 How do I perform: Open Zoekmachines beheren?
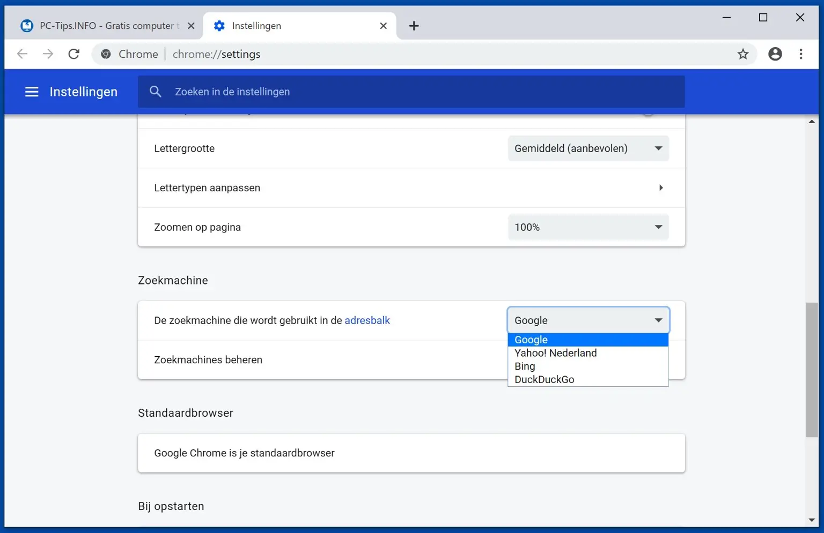[208, 359]
